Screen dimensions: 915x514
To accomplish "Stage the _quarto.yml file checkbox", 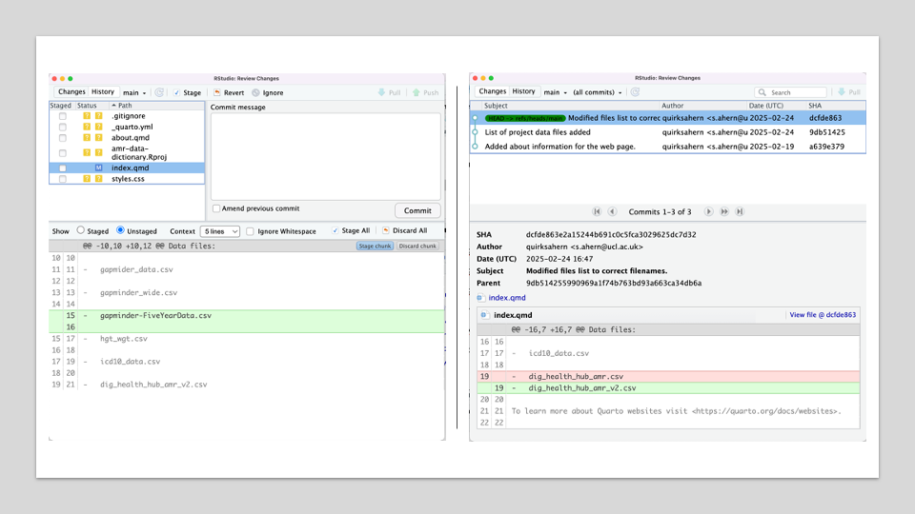I will click(x=63, y=127).
